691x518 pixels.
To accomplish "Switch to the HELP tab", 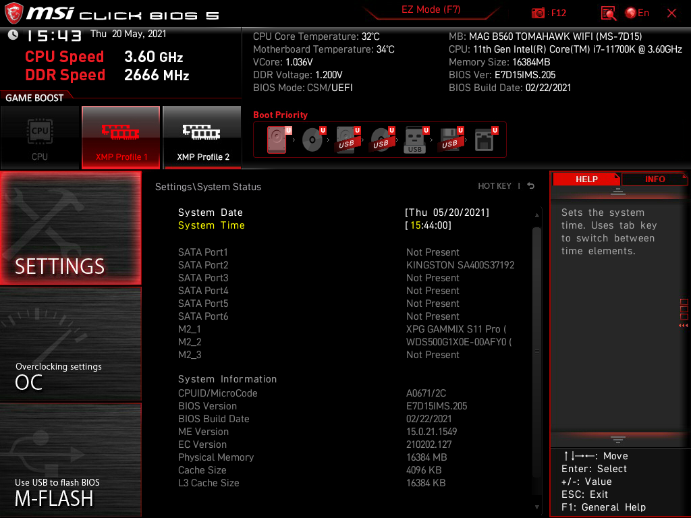I will [x=586, y=179].
